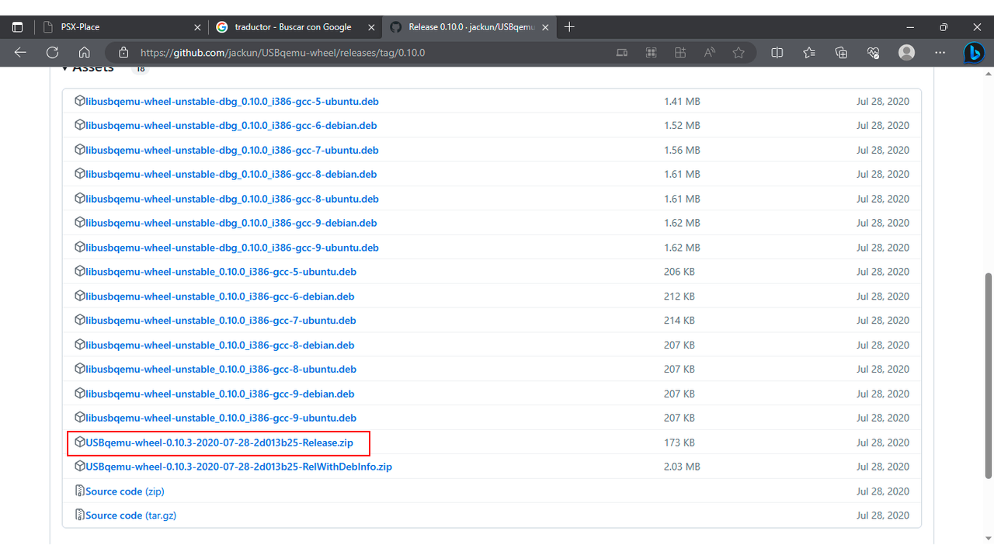Open app available icon in address bar

pyautogui.click(x=621, y=53)
